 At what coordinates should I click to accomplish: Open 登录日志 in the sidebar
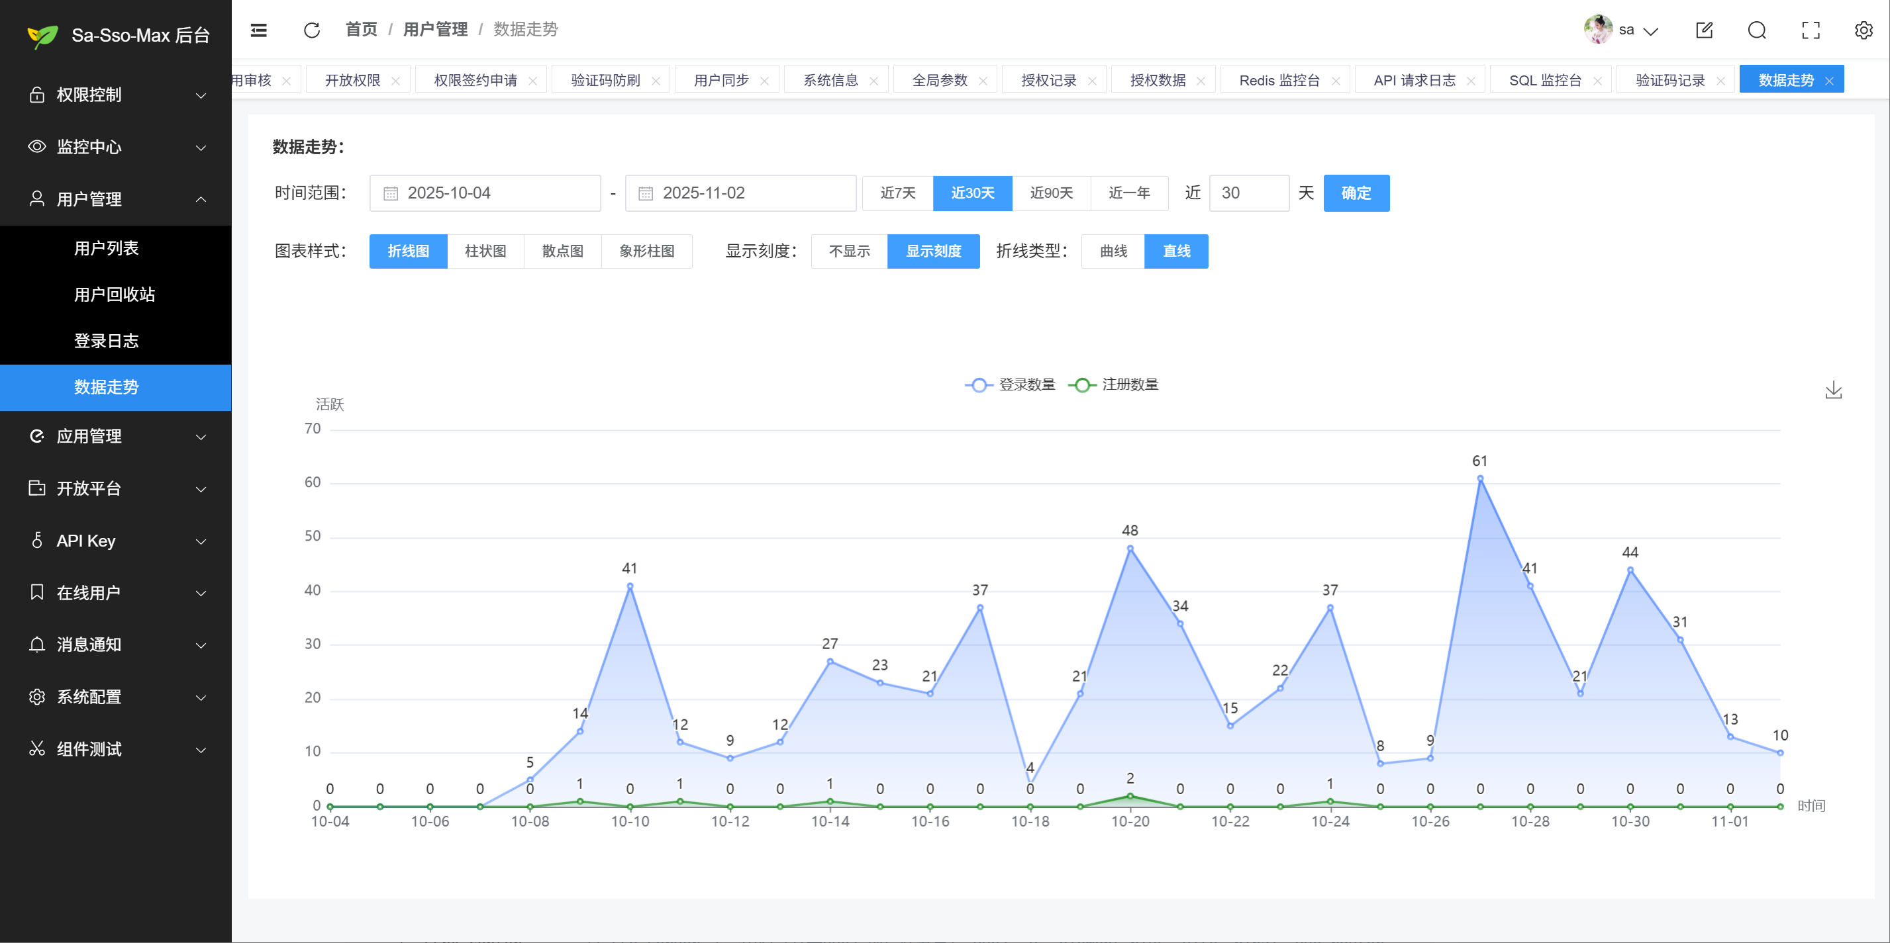pos(107,341)
